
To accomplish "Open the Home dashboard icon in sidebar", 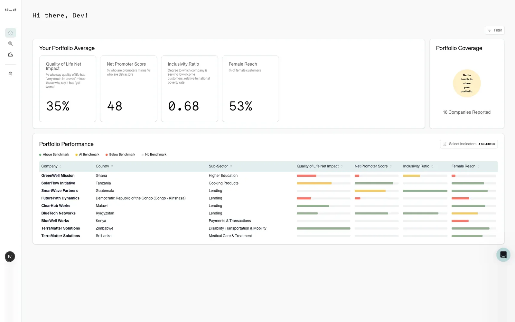I will (10, 33).
